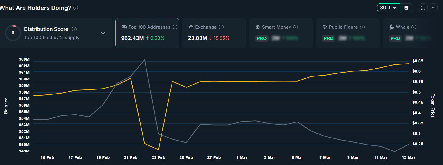Select the Smart Money PRO card
The width and height of the screenshot is (443, 165).
coord(281,33)
